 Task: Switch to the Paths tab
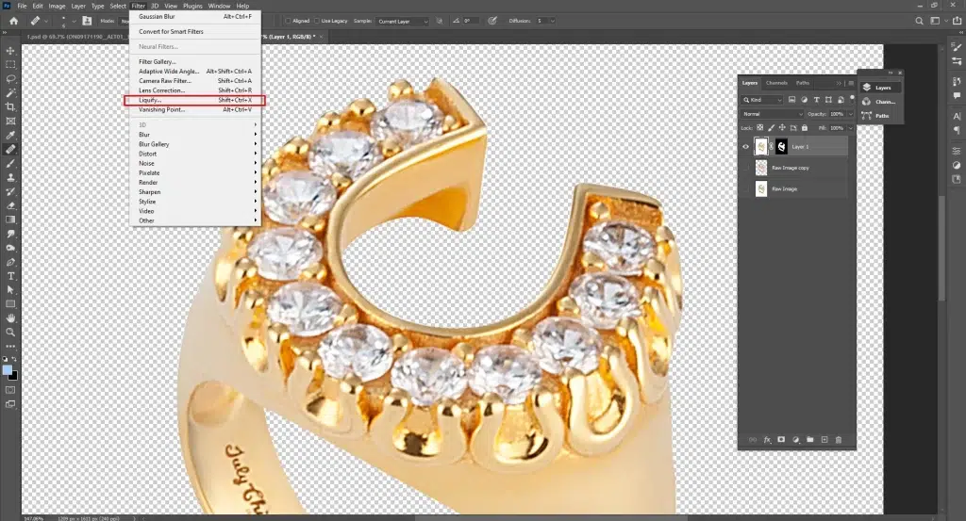point(802,83)
